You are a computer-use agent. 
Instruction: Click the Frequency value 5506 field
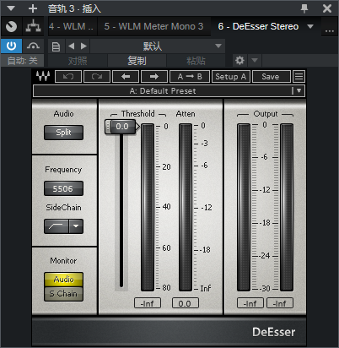point(63,188)
